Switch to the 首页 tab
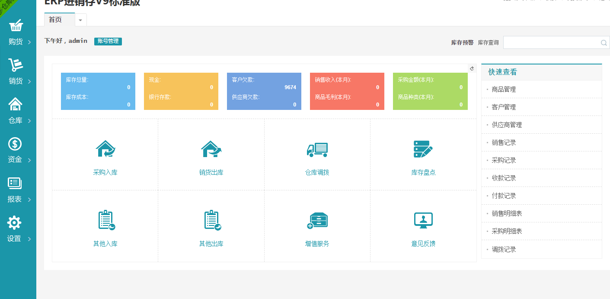Image resolution: width=610 pixels, height=299 pixels. point(55,20)
